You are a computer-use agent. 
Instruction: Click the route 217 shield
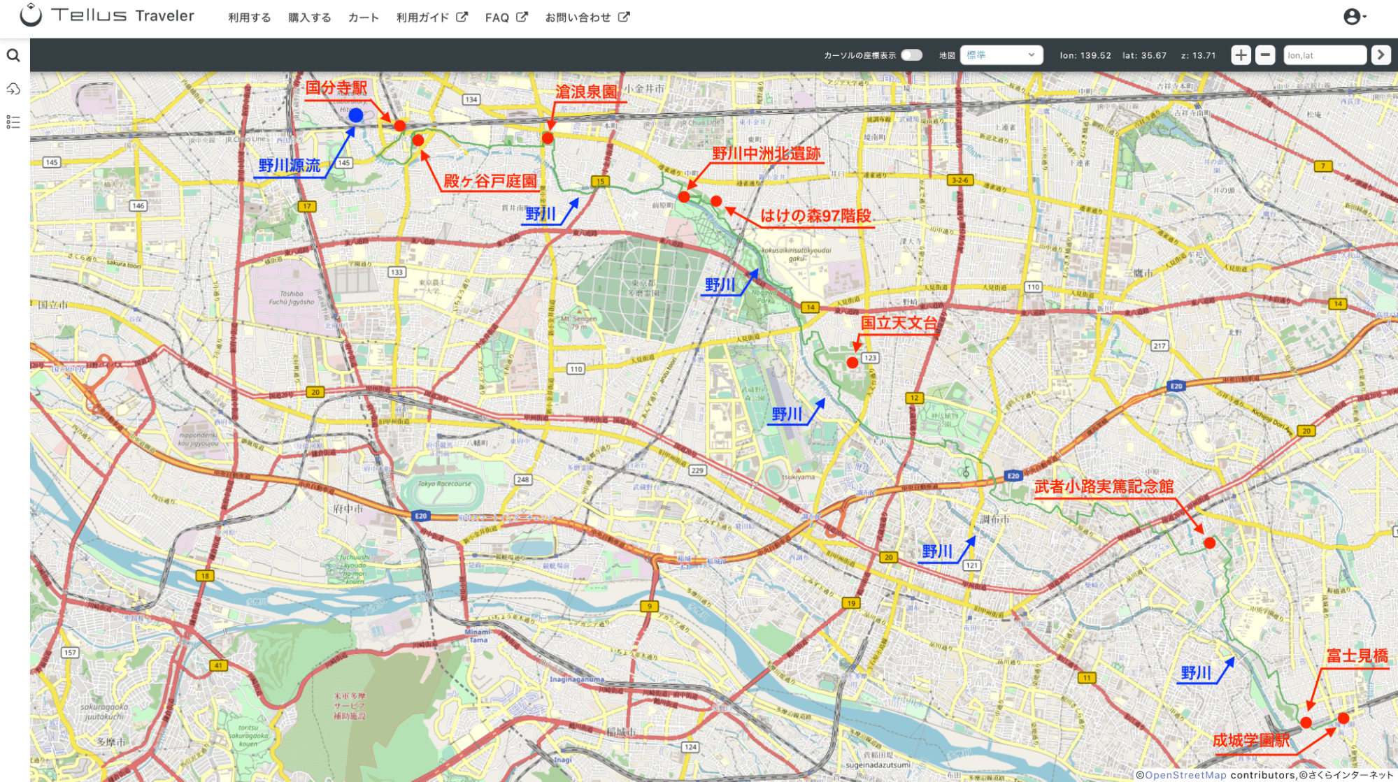(x=1160, y=346)
